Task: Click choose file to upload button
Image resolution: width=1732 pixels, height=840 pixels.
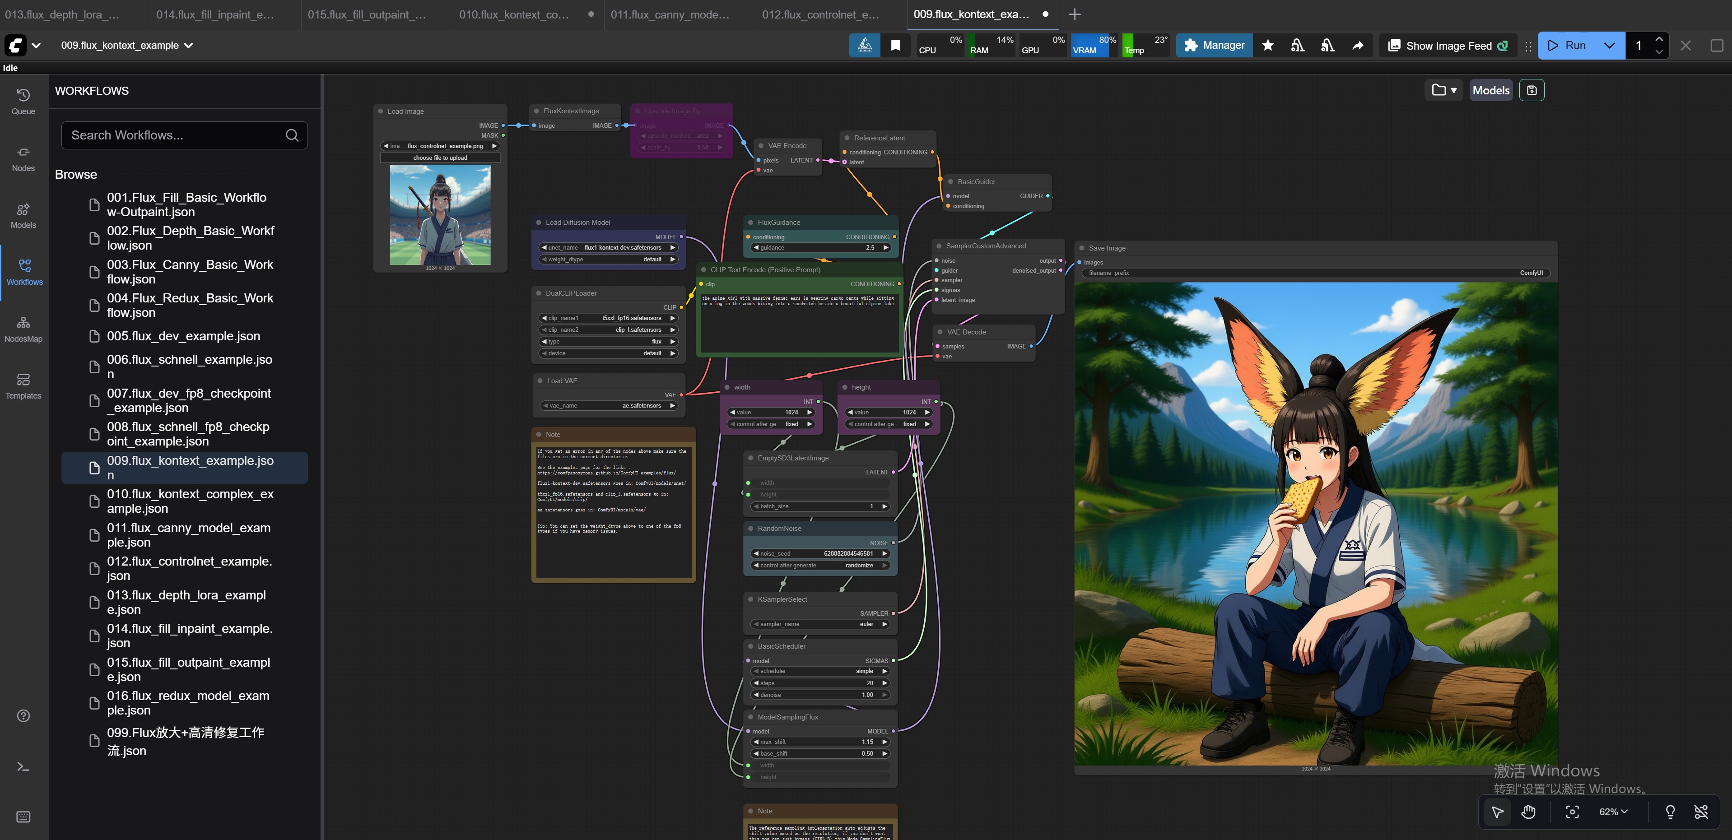Action: (x=440, y=158)
